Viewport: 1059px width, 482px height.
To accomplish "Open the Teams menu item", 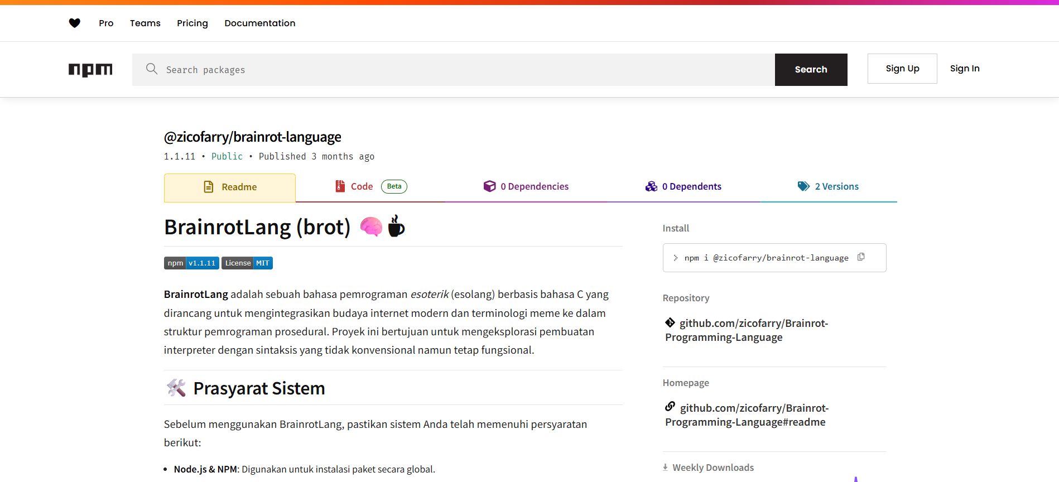I will point(145,23).
